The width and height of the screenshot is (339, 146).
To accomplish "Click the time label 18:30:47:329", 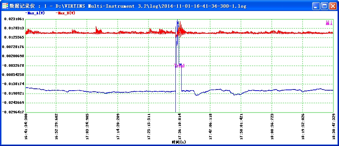I will coord(333,127).
